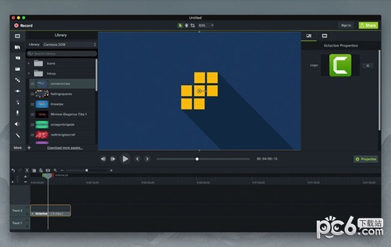Image resolution: width=391 pixels, height=247 pixels.
Task: Expand the Icons folder
Action: [x=29, y=64]
